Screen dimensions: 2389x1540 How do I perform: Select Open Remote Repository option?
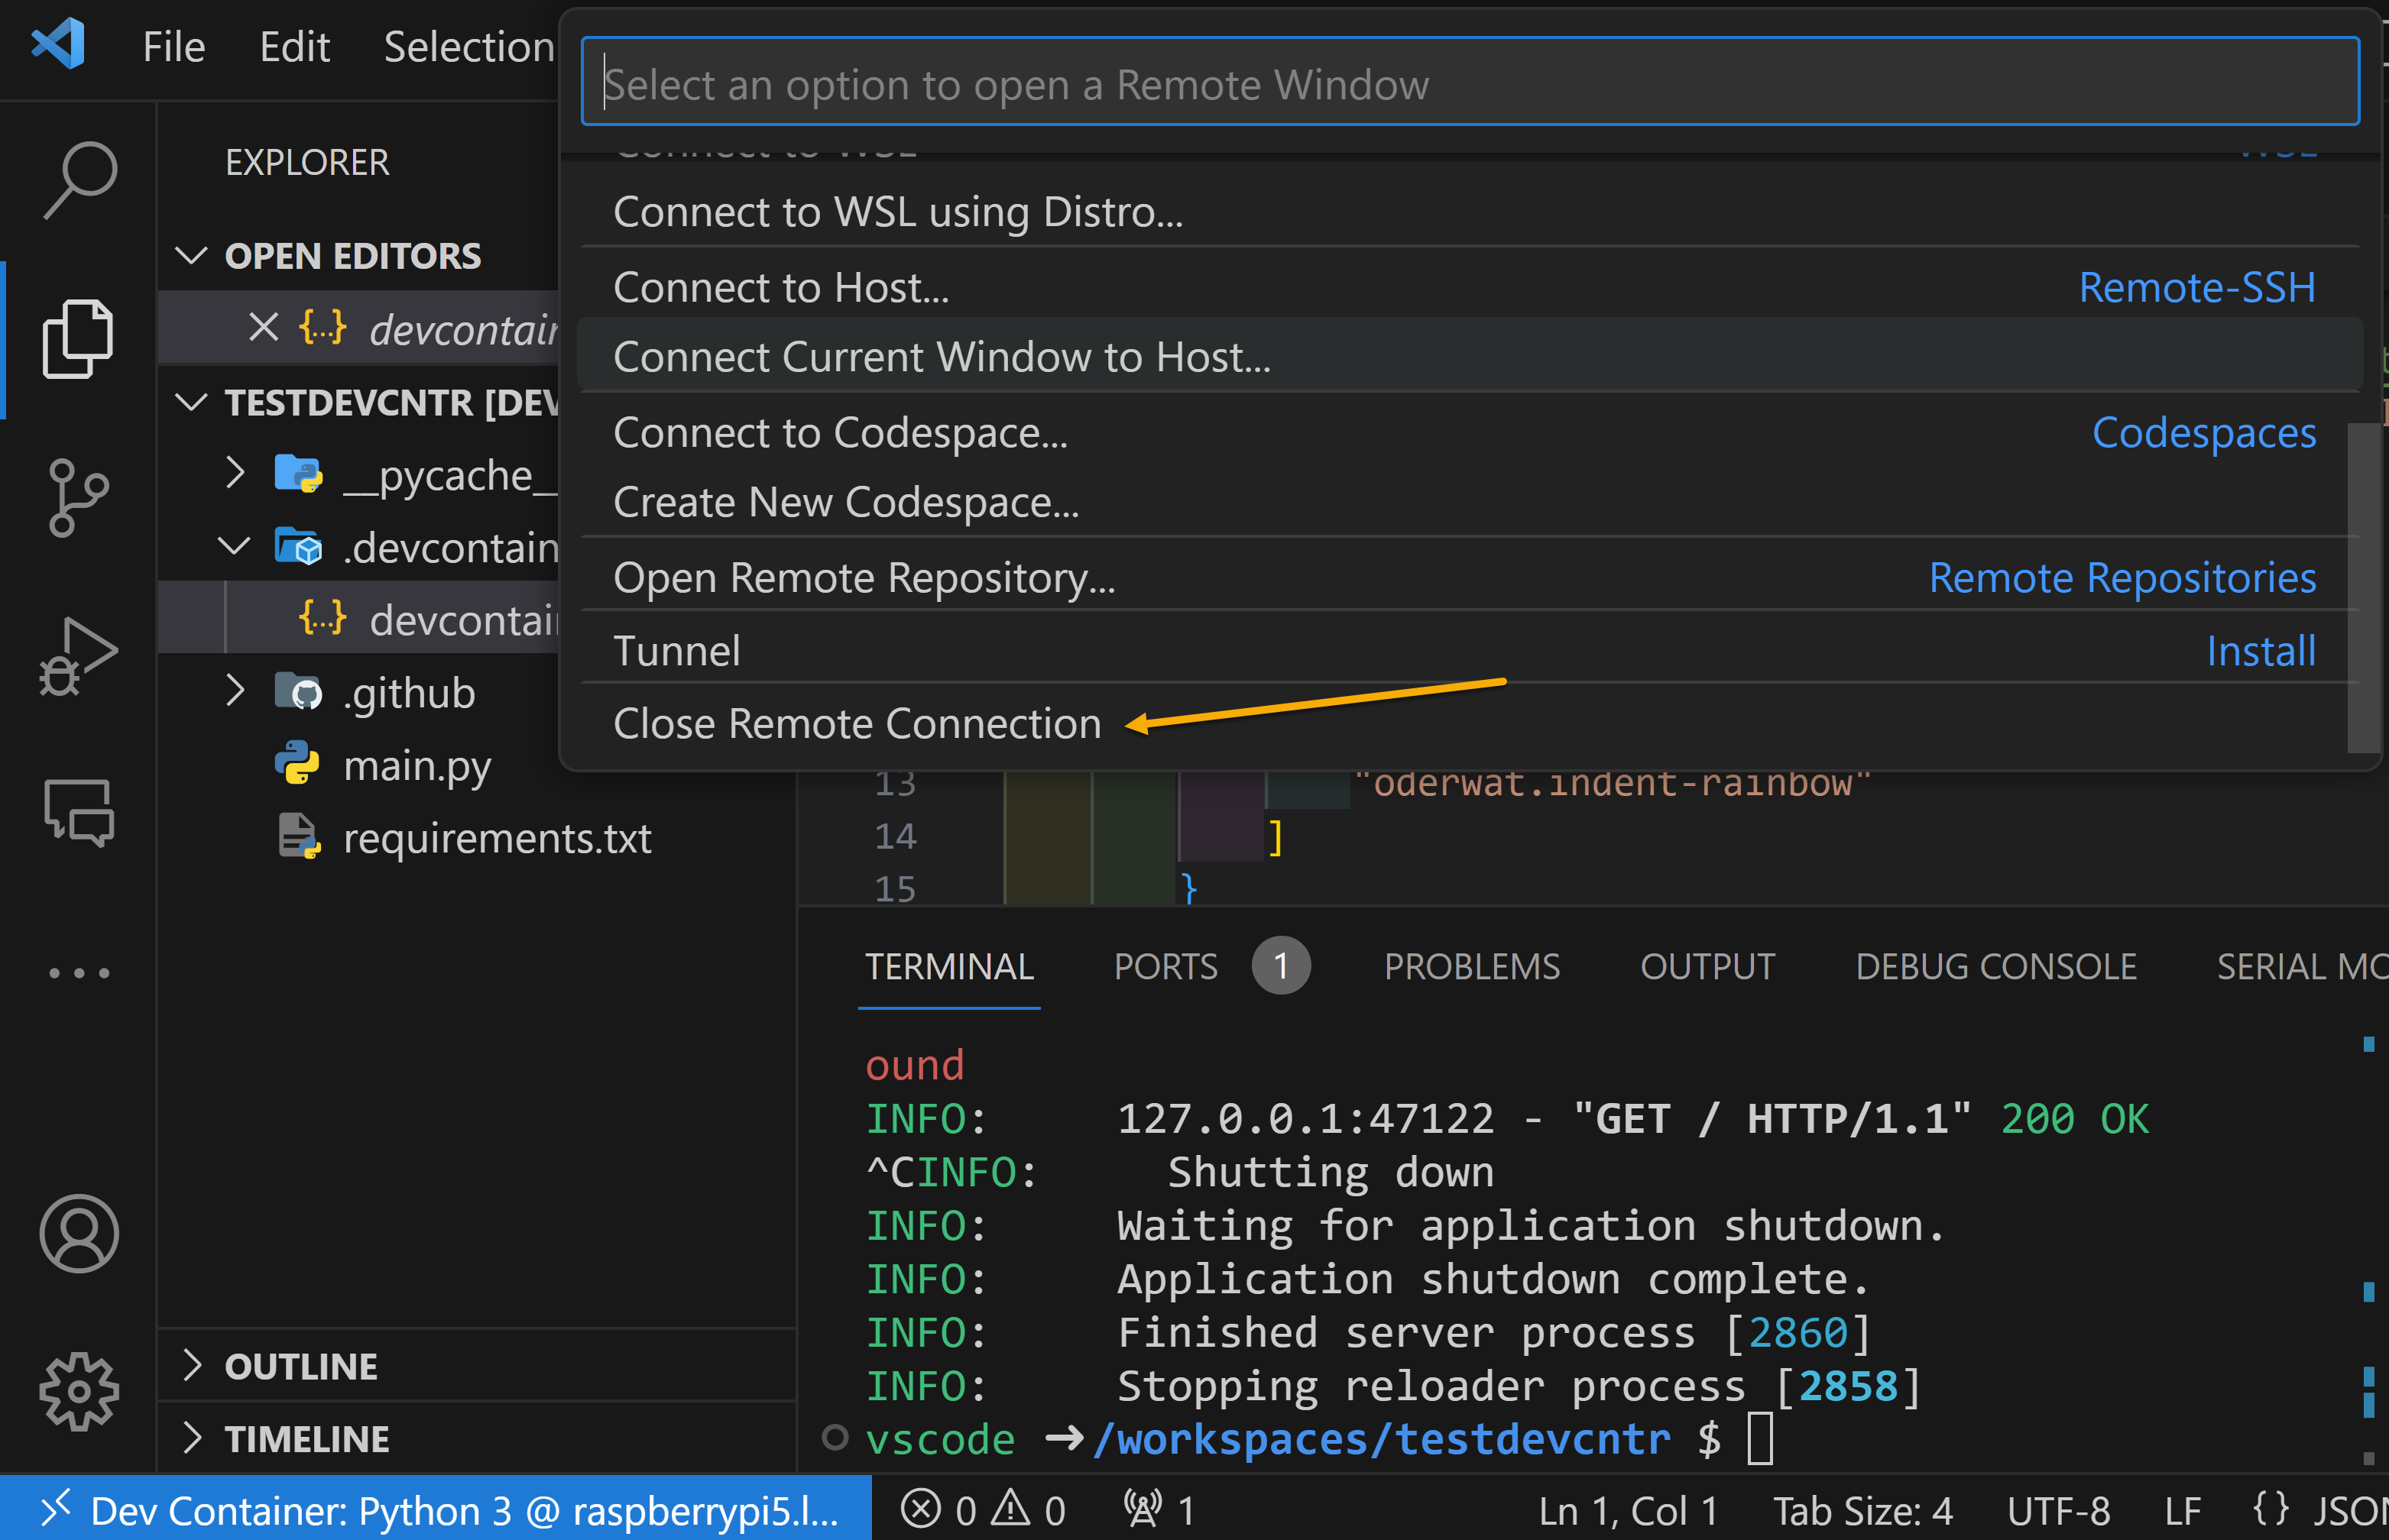(1470, 577)
